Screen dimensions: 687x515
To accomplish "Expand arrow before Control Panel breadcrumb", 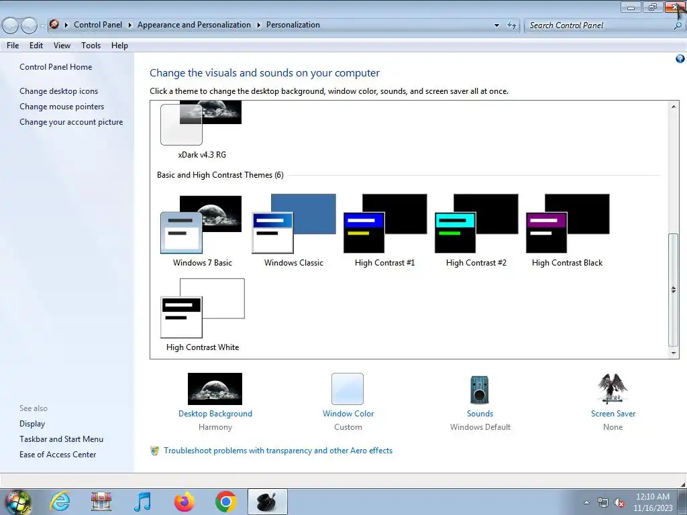I will (x=66, y=25).
